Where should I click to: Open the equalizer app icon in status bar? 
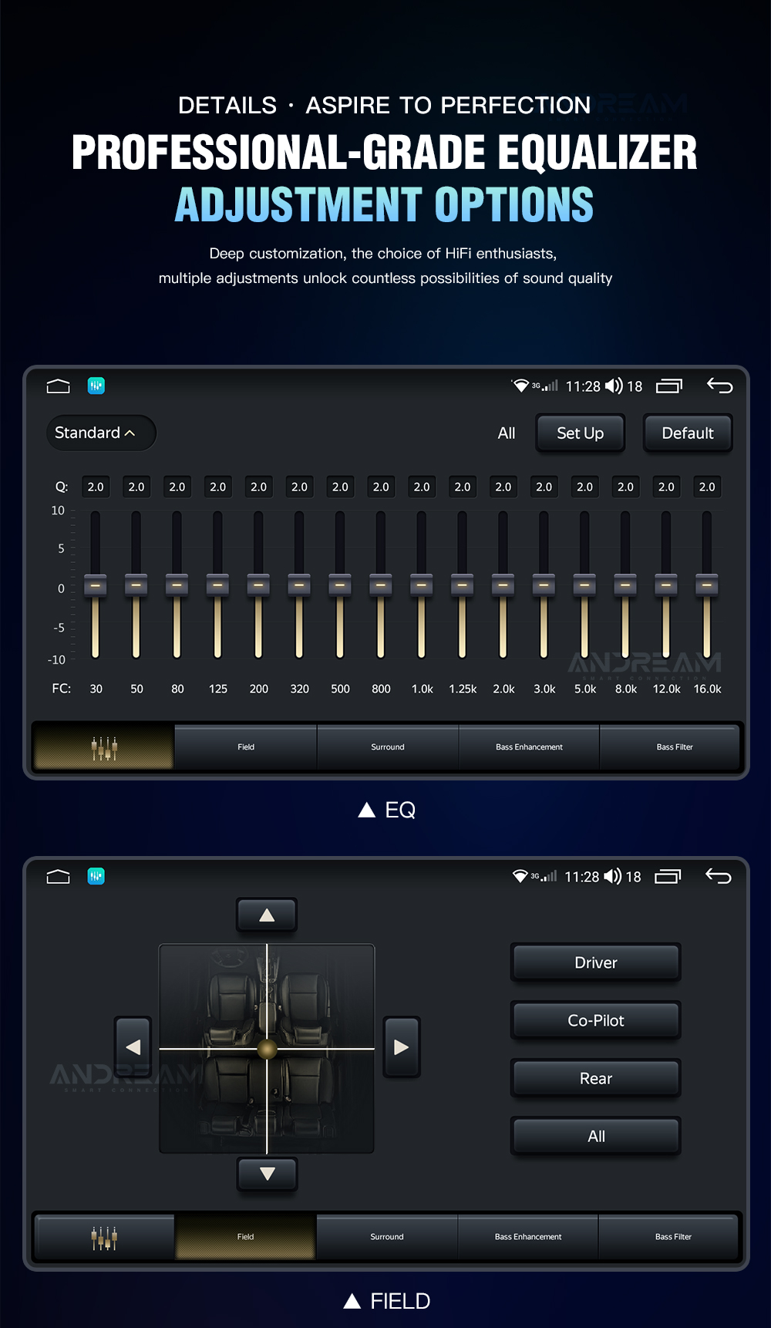click(96, 386)
